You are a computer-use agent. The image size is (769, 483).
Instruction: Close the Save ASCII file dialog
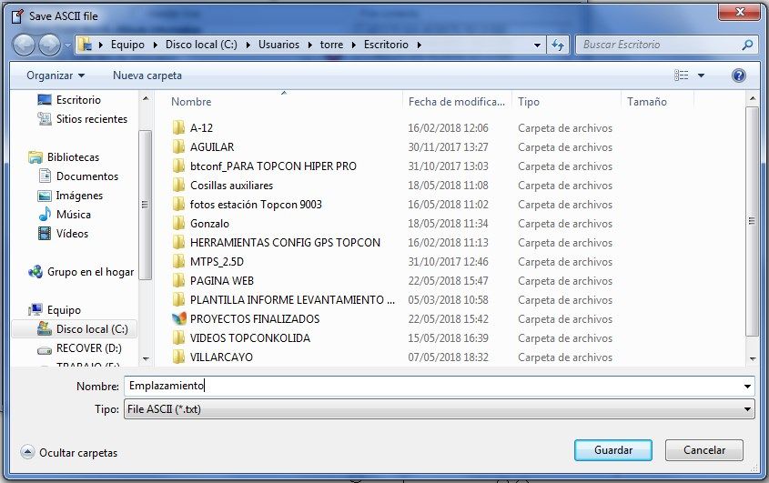[739, 12]
